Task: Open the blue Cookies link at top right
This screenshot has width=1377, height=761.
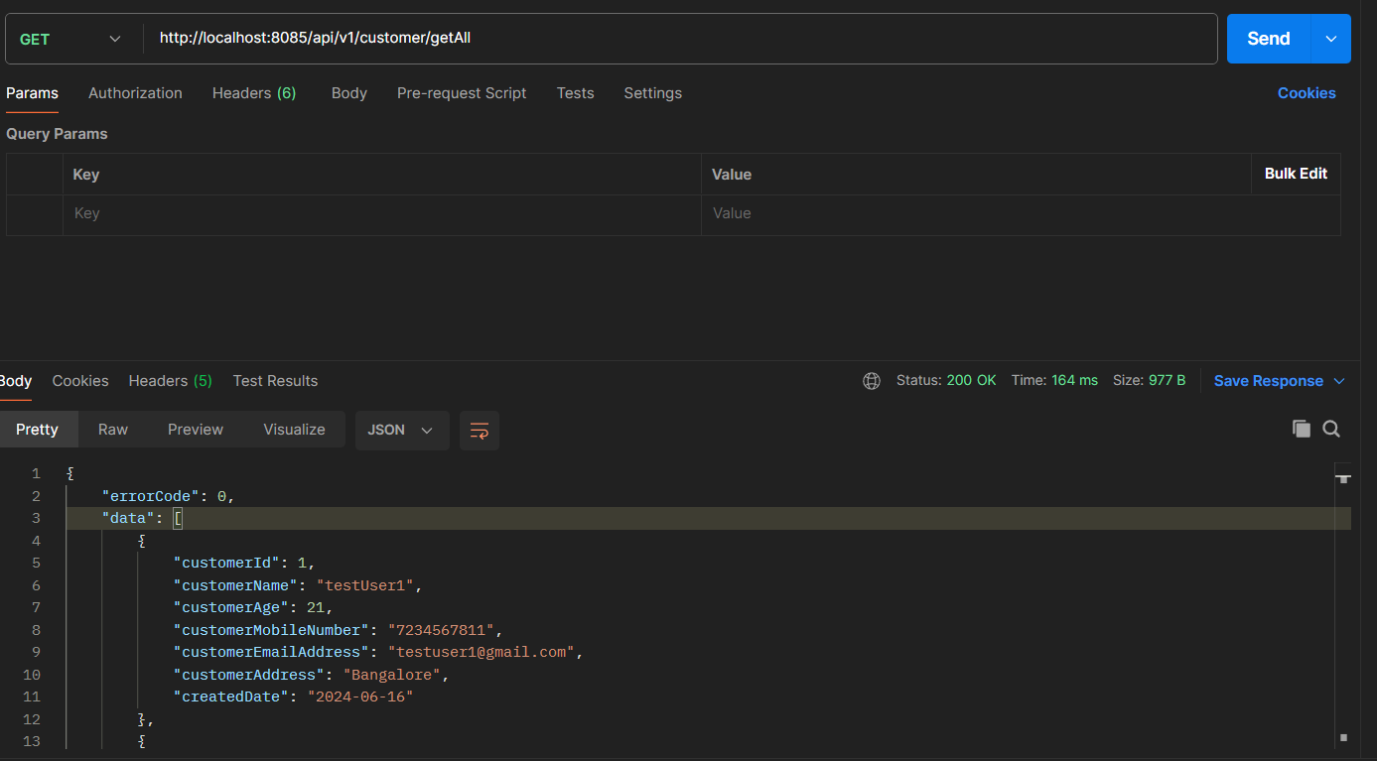Action: (x=1306, y=93)
